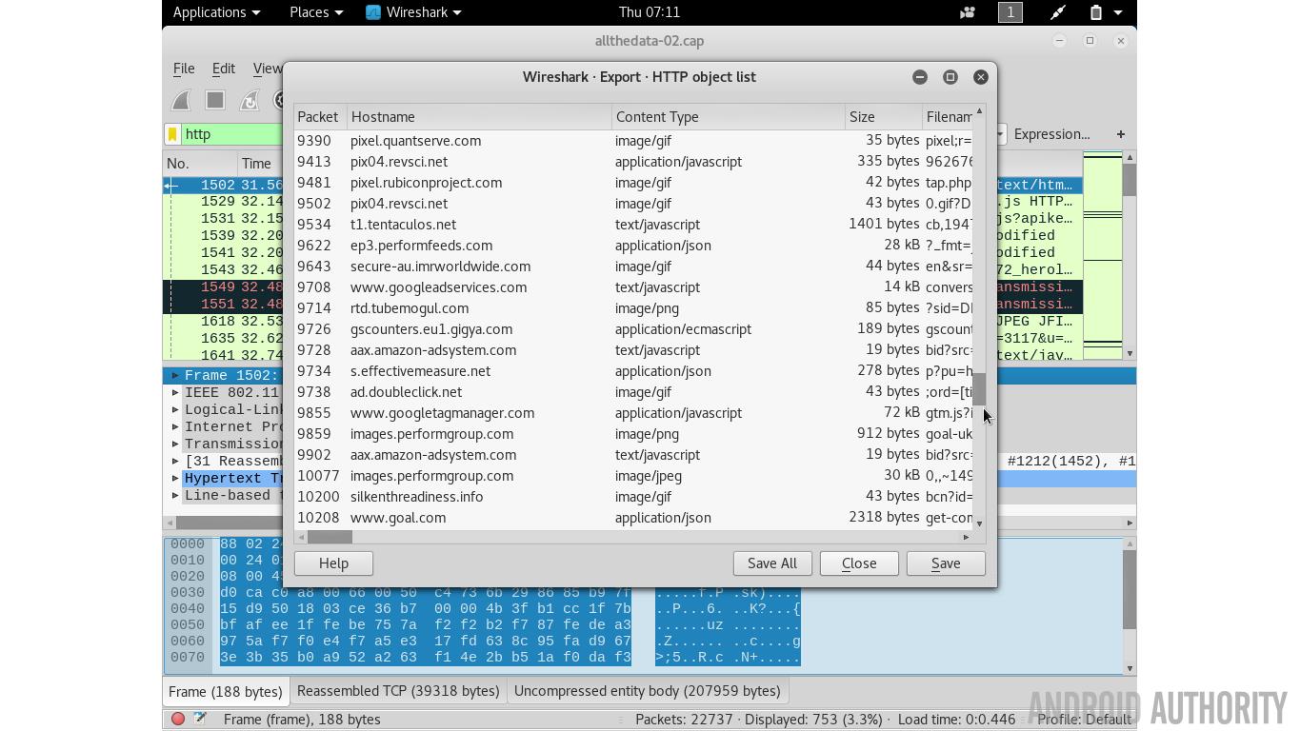Click the horizontal scrollbar thumb in object list
1300x731 pixels.
[330, 537]
